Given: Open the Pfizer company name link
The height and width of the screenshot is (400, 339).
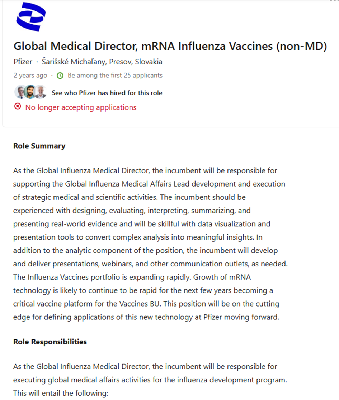Looking at the screenshot, I should [23, 62].
